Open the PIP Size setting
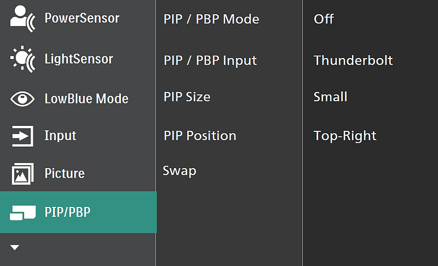 187,97
